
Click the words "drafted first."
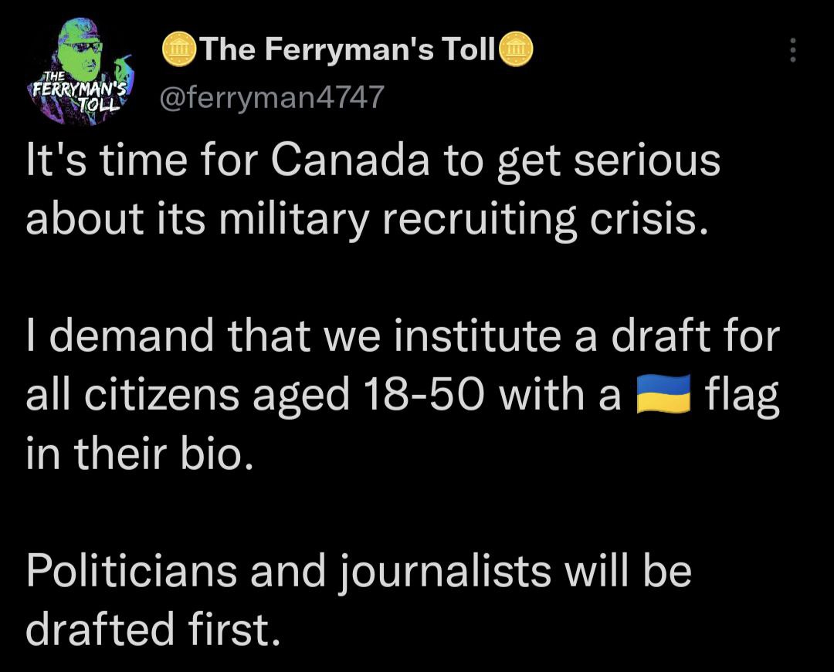(x=153, y=628)
